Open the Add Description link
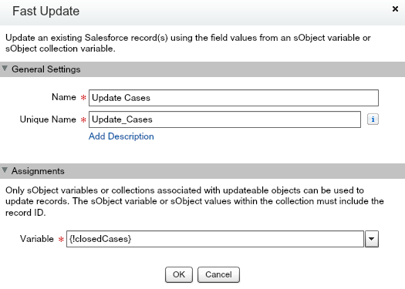 point(121,136)
